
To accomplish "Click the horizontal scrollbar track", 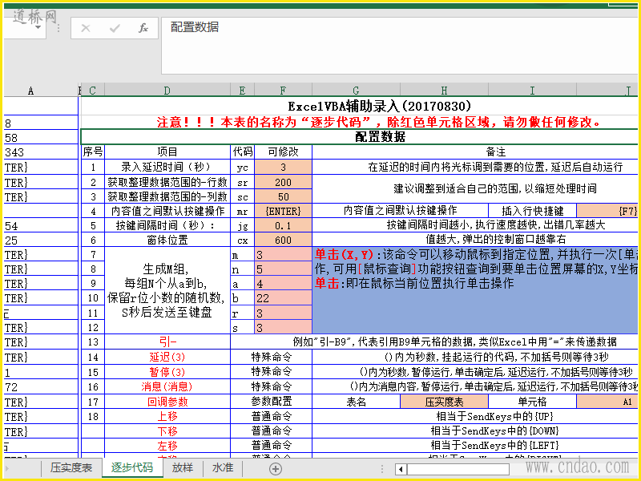I will point(458,469).
